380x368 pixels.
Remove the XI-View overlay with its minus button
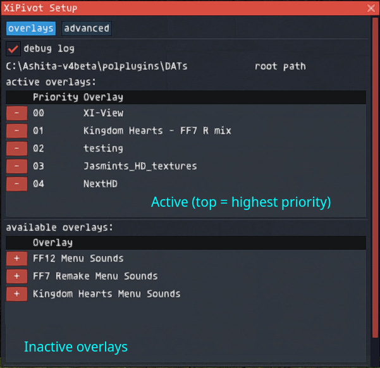click(16, 113)
